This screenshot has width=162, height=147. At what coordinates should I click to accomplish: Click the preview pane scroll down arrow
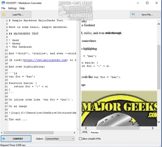click(159, 122)
